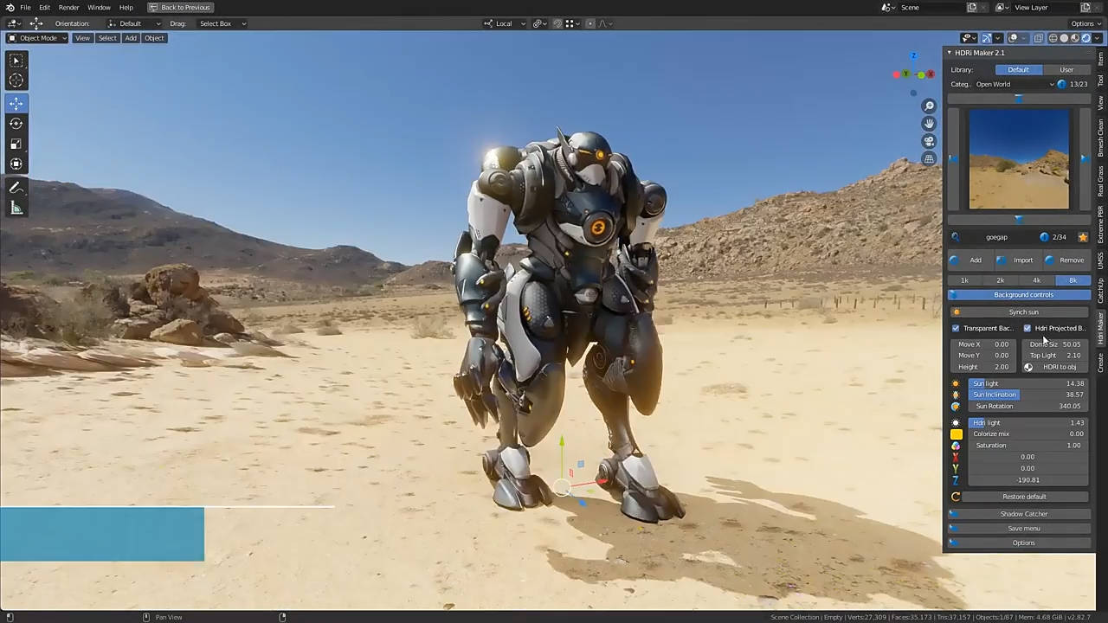The image size is (1108, 623).
Task: Click the zoom viewport magnifier icon
Action: click(929, 106)
